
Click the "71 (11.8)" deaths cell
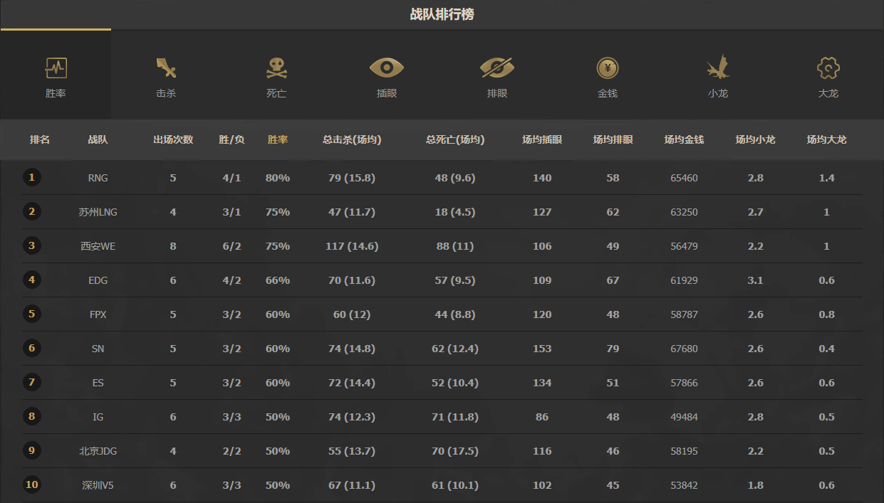click(x=455, y=417)
